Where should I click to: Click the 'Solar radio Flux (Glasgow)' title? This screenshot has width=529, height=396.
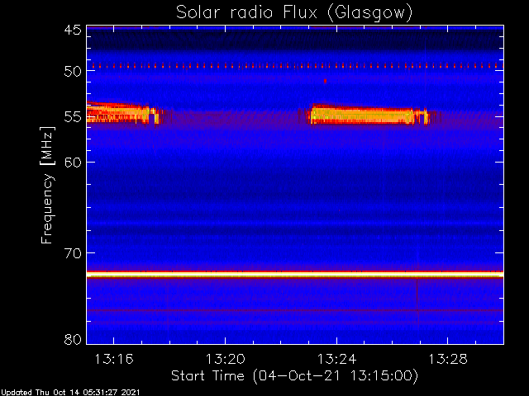click(294, 13)
